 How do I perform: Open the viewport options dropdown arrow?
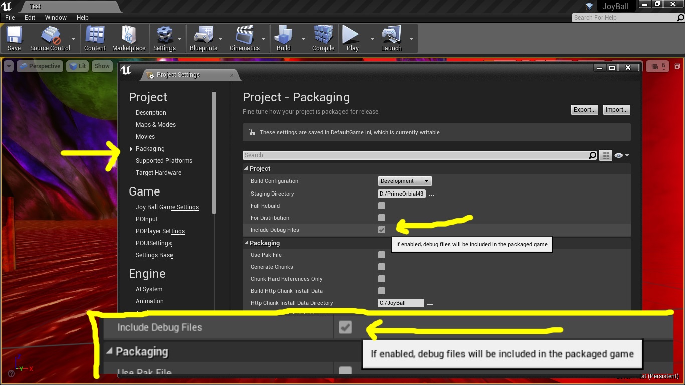point(8,66)
